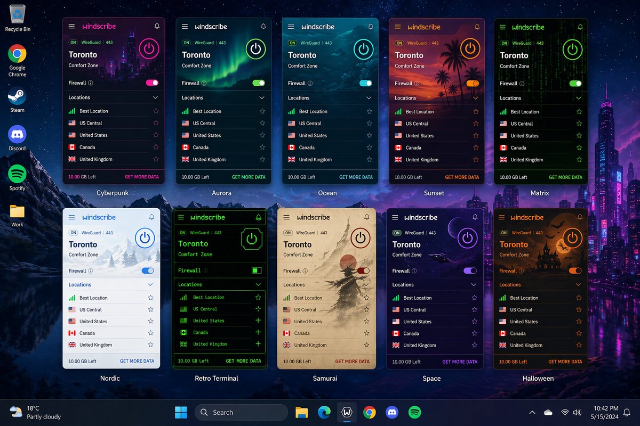Open notifications bell in Sunset window
This screenshot has height=426, width=640.
coord(477,27)
